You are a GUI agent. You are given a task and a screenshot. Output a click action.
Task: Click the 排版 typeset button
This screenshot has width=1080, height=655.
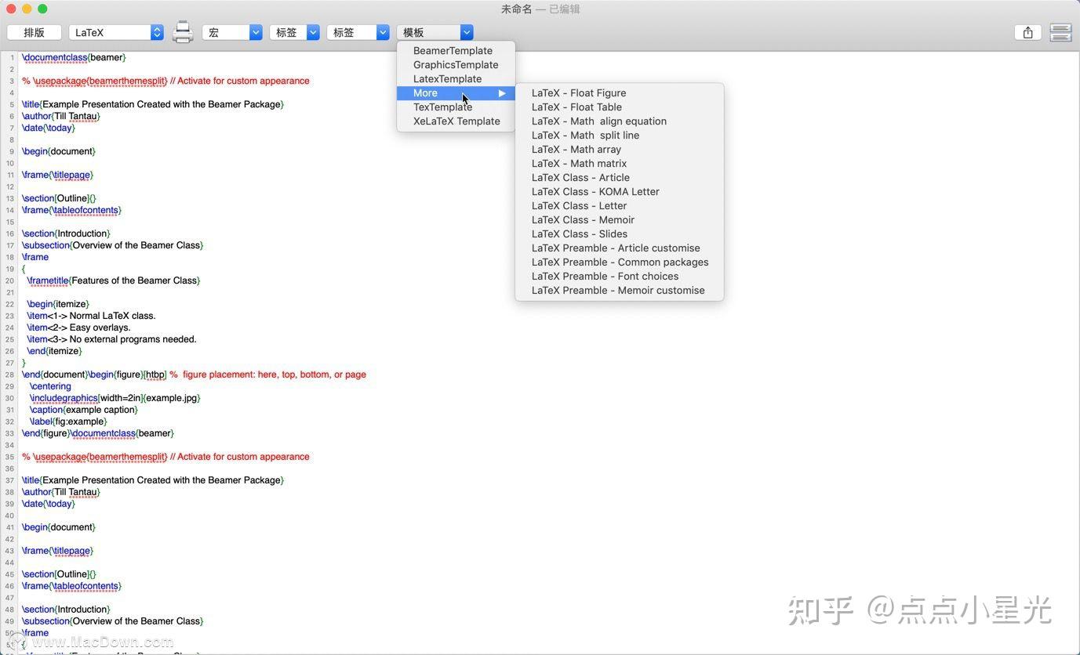35,32
